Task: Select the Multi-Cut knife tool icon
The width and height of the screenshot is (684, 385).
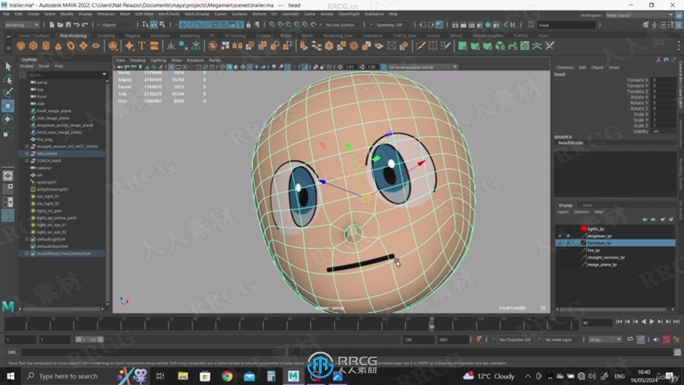Action: point(420,46)
